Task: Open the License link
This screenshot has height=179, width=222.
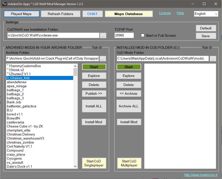Action: 165,13
